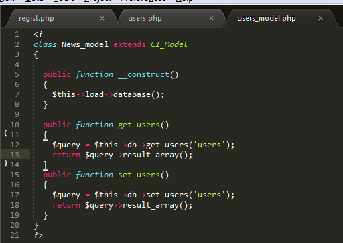
Task: Switch to the regist.php tab
Action: [36, 18]
